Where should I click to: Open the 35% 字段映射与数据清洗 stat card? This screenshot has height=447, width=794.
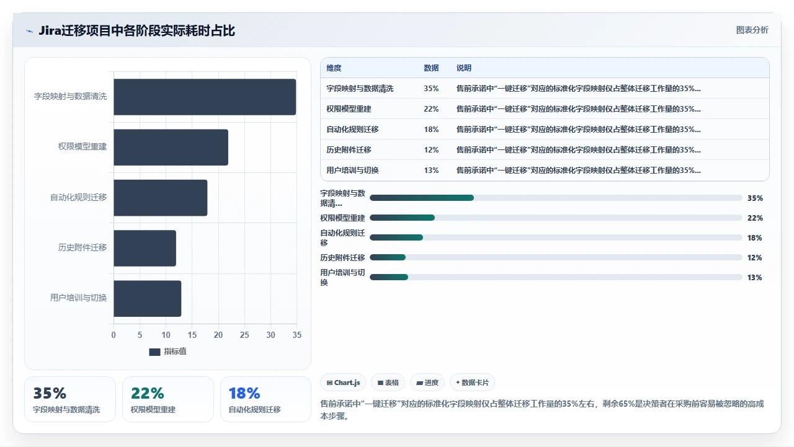[70, 399]
